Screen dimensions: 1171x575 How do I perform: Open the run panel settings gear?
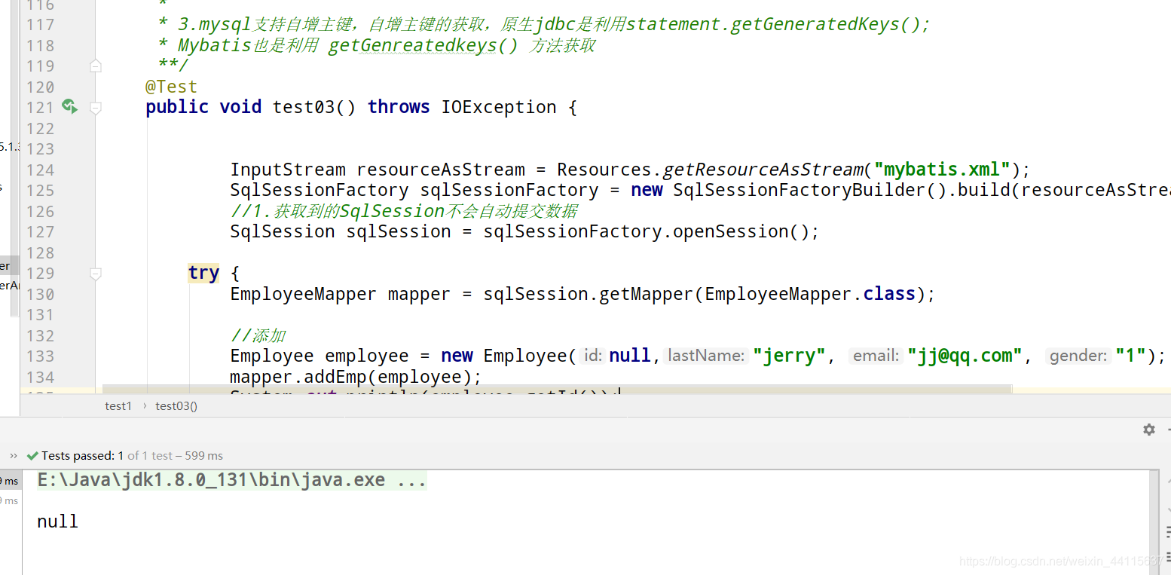click(x=1149, y=430)
